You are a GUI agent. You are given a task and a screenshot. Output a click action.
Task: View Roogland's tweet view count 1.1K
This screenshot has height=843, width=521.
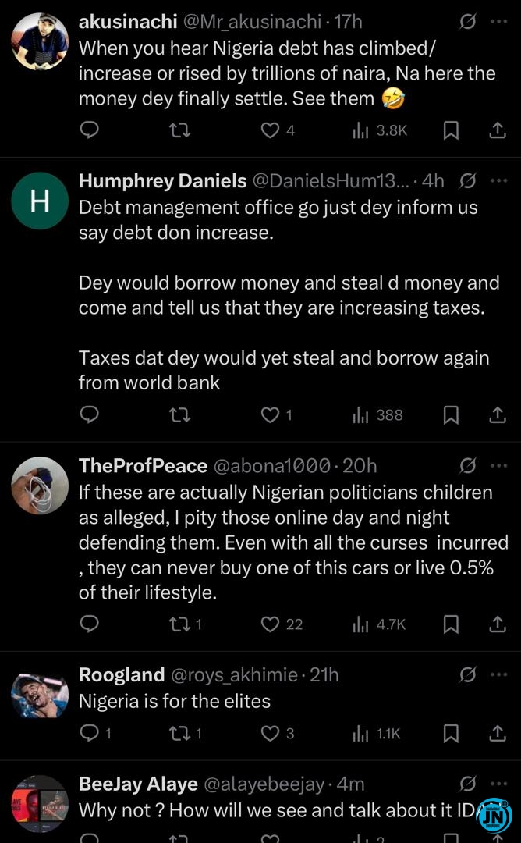[x=378, y=733]
